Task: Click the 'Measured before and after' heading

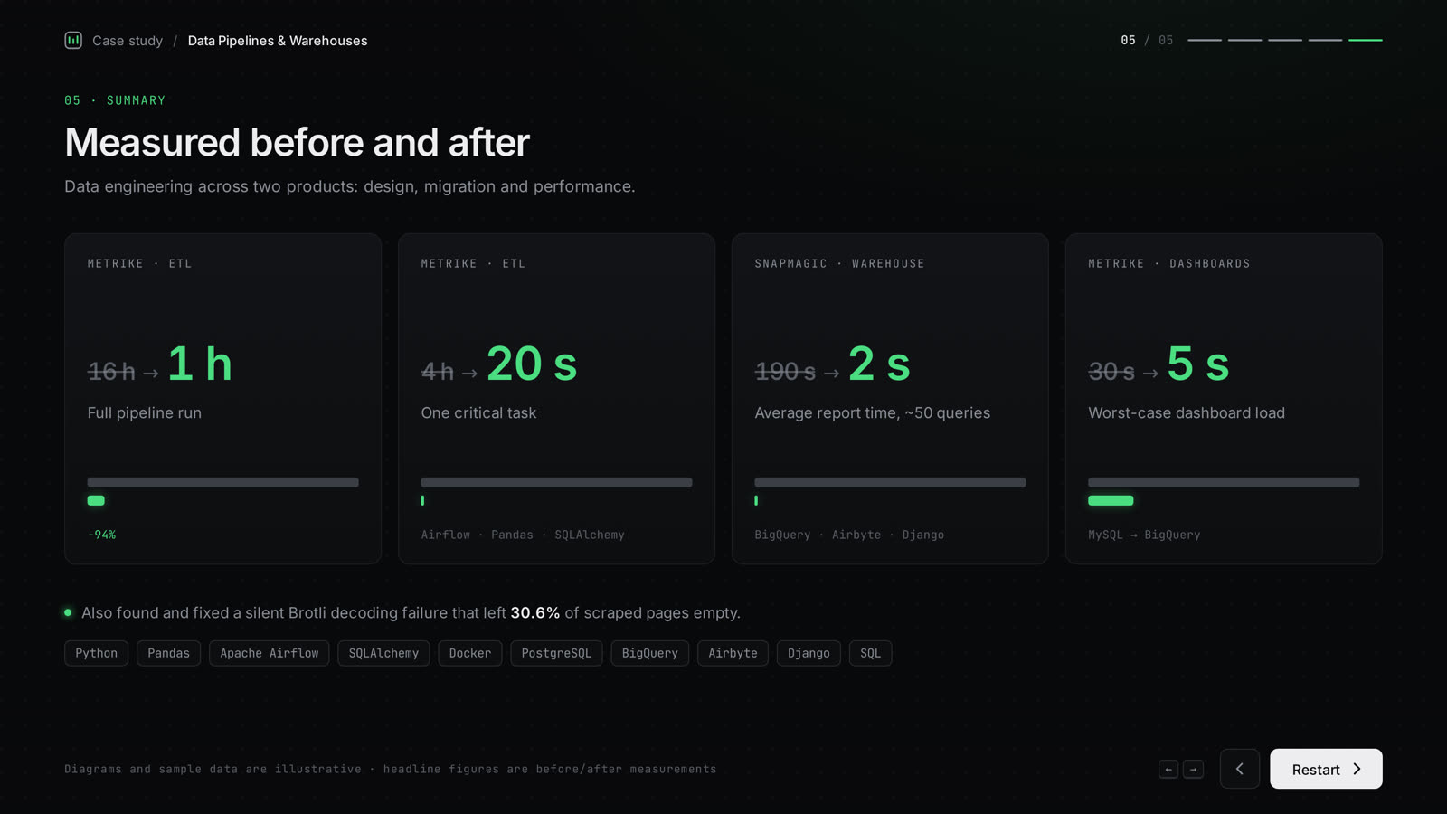Action: tap(297, 142)
